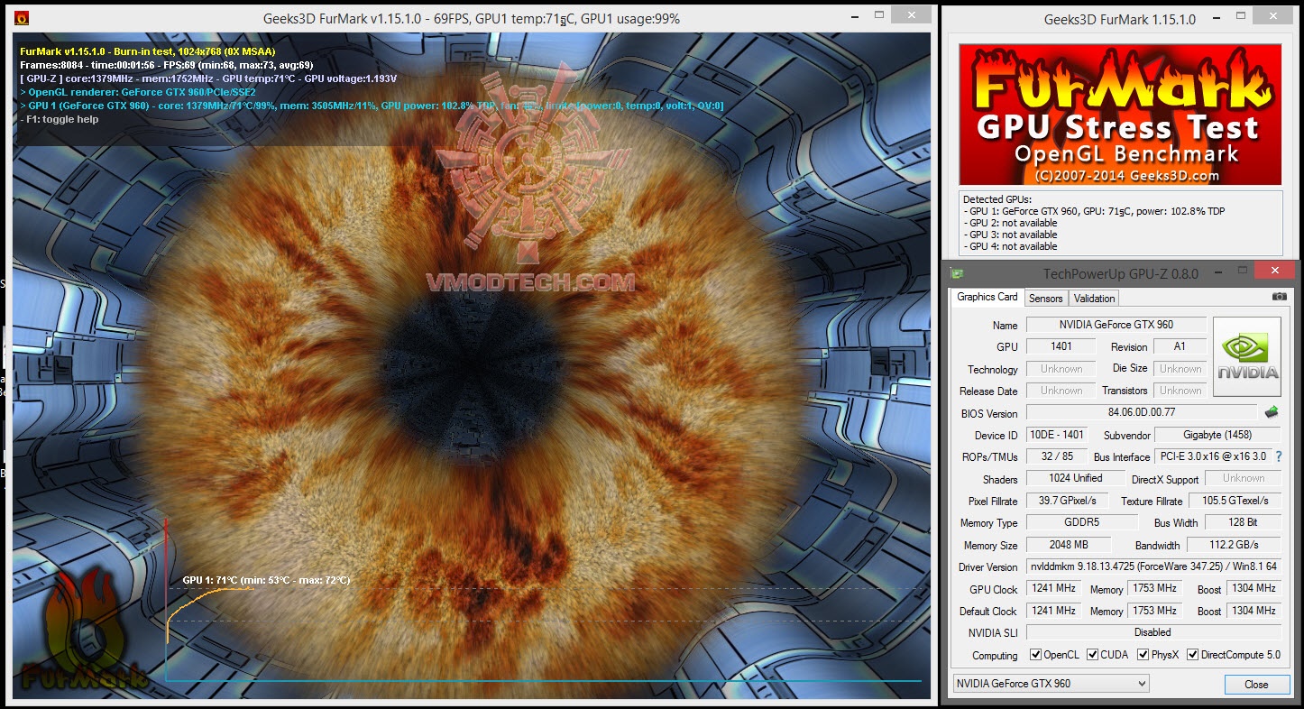Click the 'Frames:8084' statistics line in FurMark

point(167,65)
